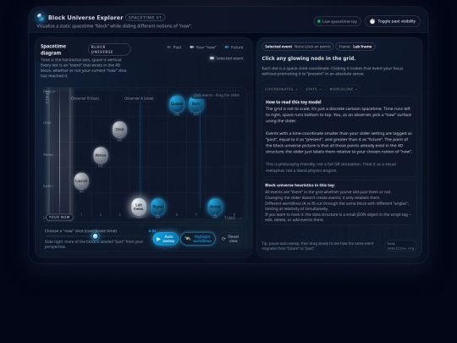Click the Highlight worldlines button
This screenshot has height=343, width=457.
(x=198, y=239)
